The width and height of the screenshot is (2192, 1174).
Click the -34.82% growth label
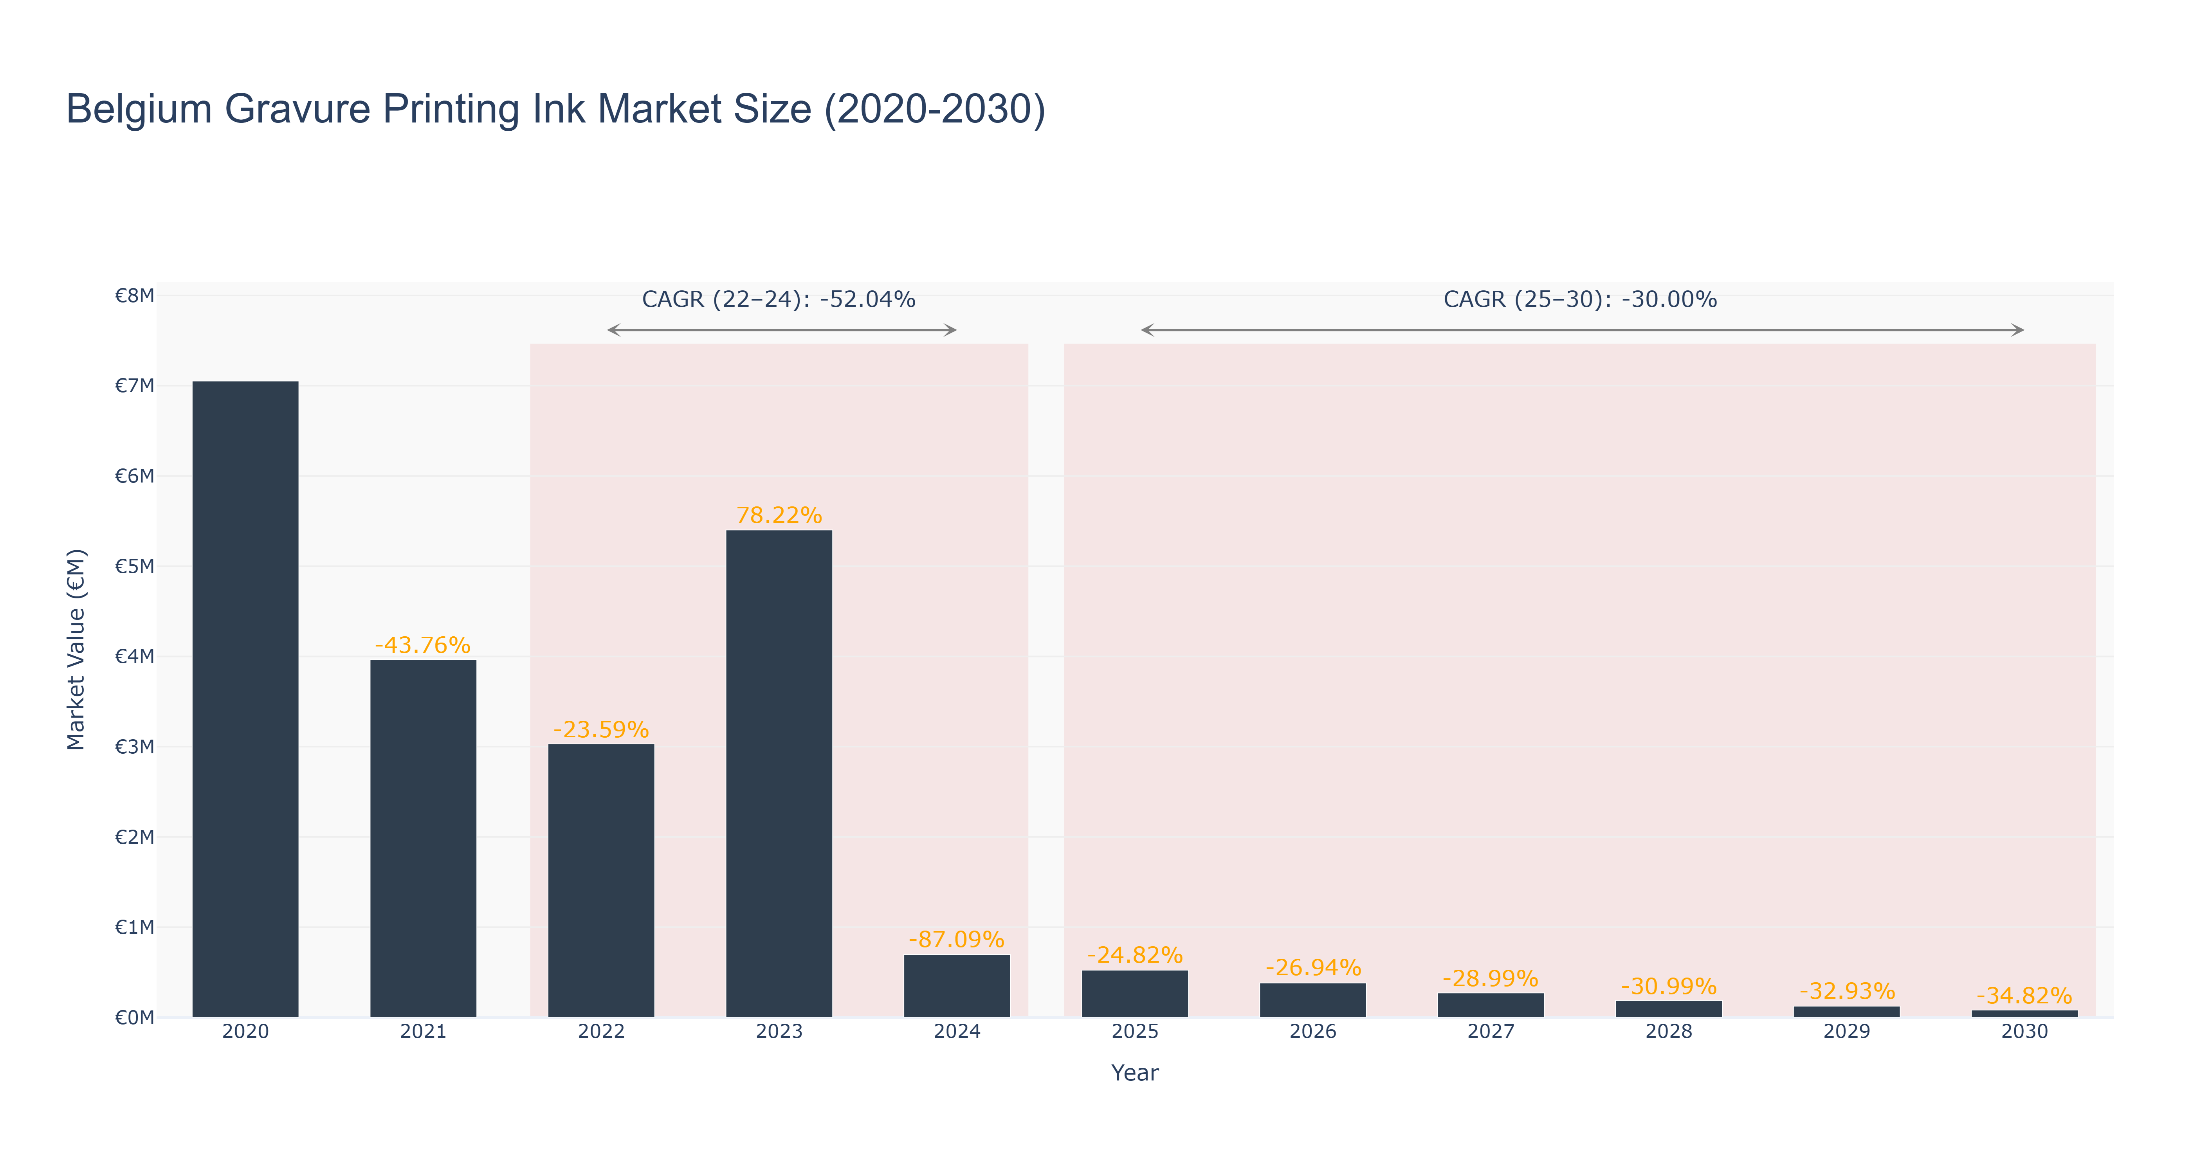pos(2024,996)
